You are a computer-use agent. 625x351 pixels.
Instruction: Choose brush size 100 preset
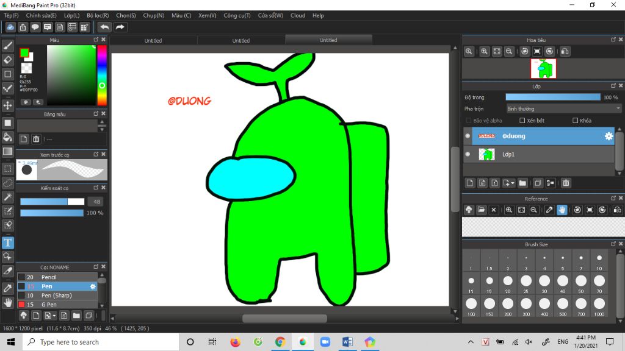coord(471,307)
